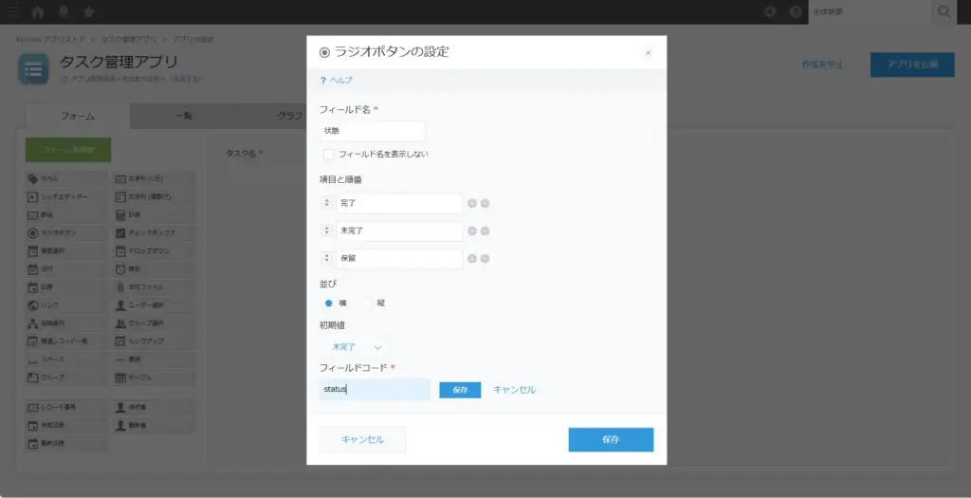Open the ヘルプ link in dialog

click(x=337, y=81)
